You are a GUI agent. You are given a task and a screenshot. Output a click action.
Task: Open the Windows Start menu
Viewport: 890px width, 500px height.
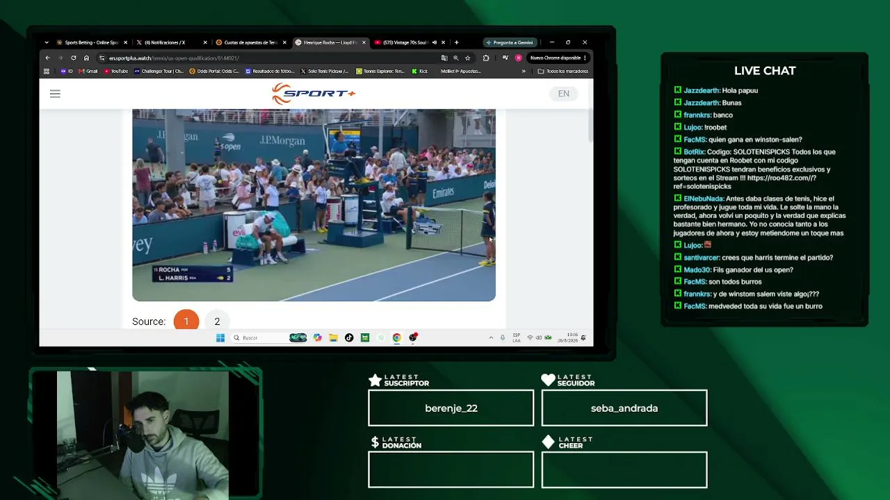[220, 337]
